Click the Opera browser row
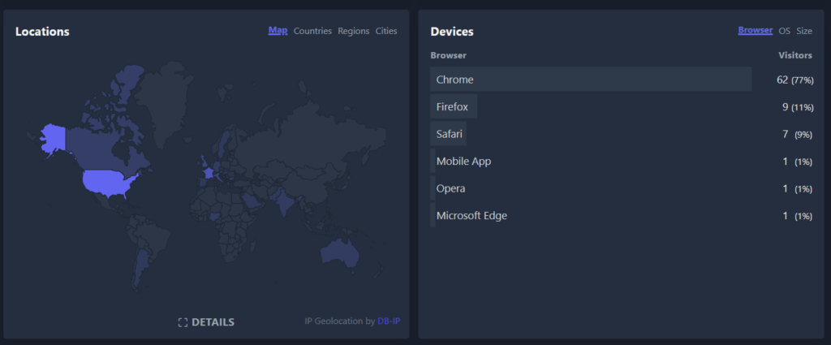 click(621, 188)
